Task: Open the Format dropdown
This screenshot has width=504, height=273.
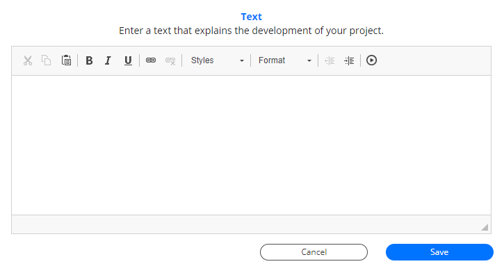Action: pos(285,60)
